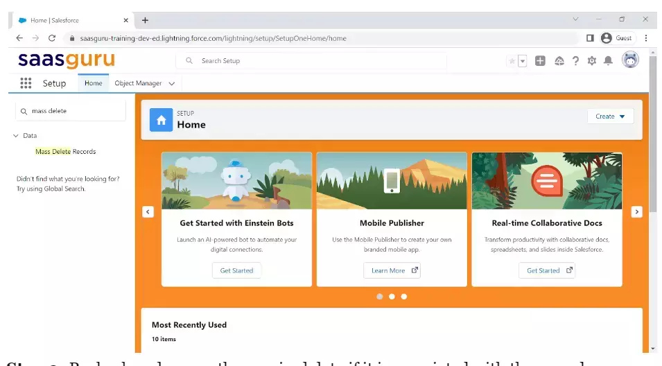Click the browser forward arrow
Image resolution: width=662 pixels, height=366 pixels.
coord(35,38)
